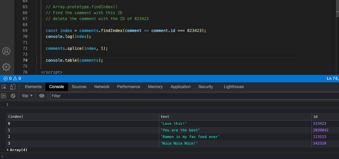
Task: Click the Ln 74 cursor position status
Action: coord(333,78)
